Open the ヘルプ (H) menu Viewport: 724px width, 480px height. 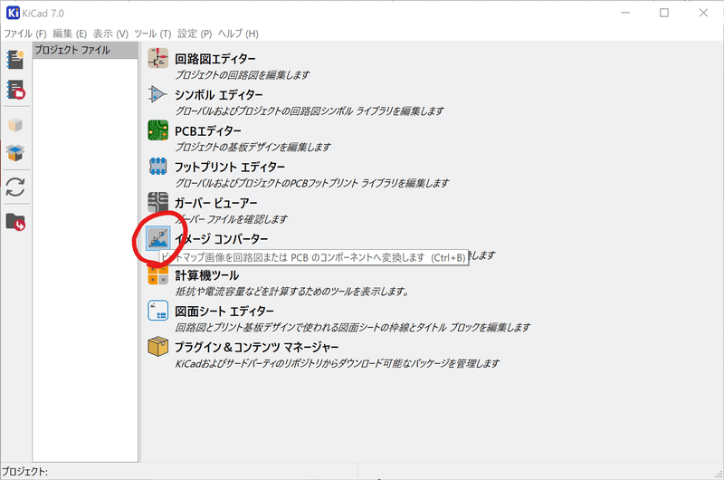[238, 34]
